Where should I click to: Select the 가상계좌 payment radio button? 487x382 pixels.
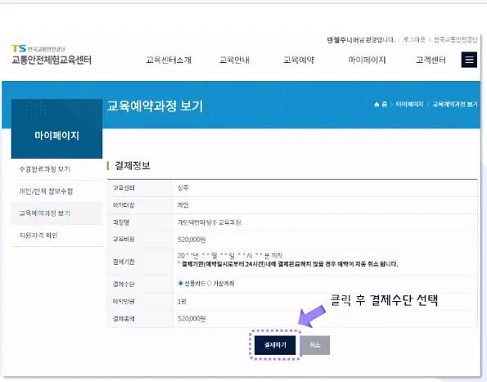(x=209, y=283)
